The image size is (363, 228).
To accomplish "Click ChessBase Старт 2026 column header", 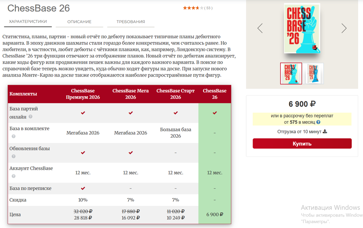I will (175, 94).
